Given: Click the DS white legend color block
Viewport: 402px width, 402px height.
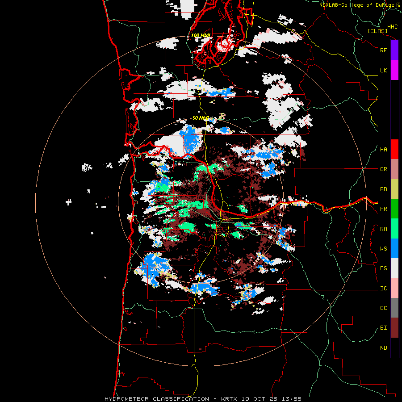Looking at the screenshot, I should [394, 268].
